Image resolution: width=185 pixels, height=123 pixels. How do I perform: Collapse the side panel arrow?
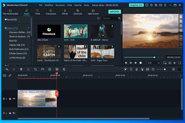[33, 41]
